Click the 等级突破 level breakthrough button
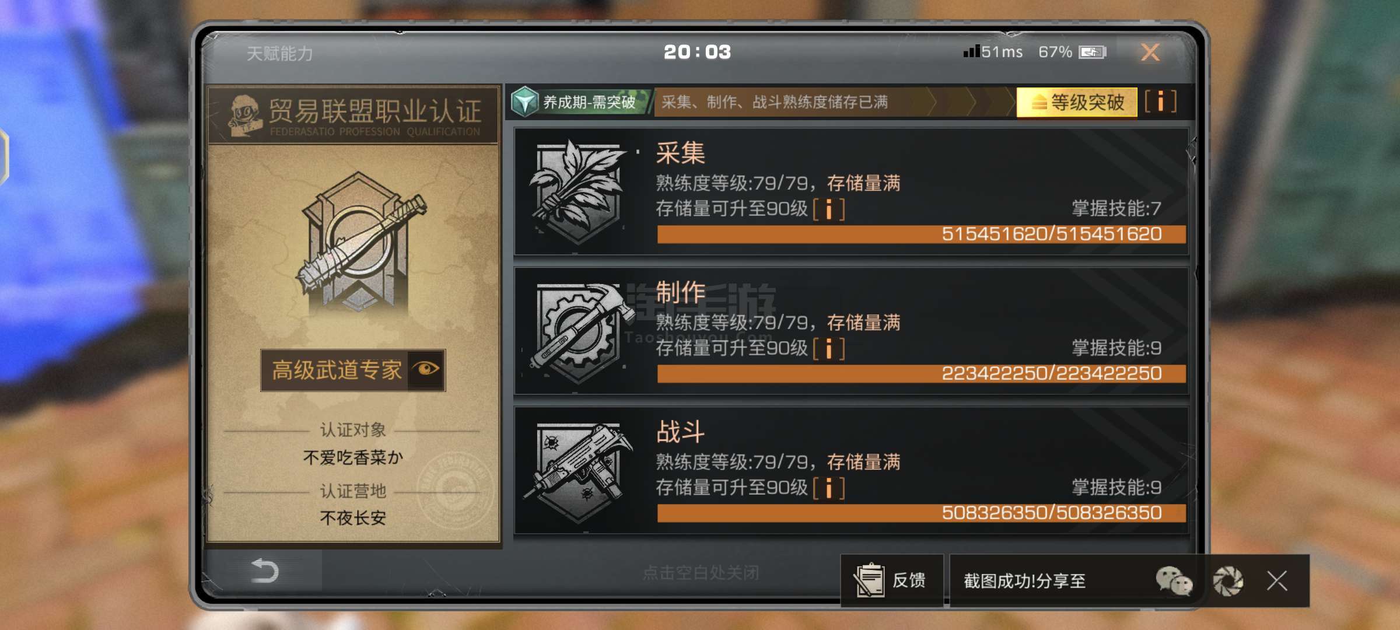The height and width of the screenshot is (630, 1400). point(1077,102)
